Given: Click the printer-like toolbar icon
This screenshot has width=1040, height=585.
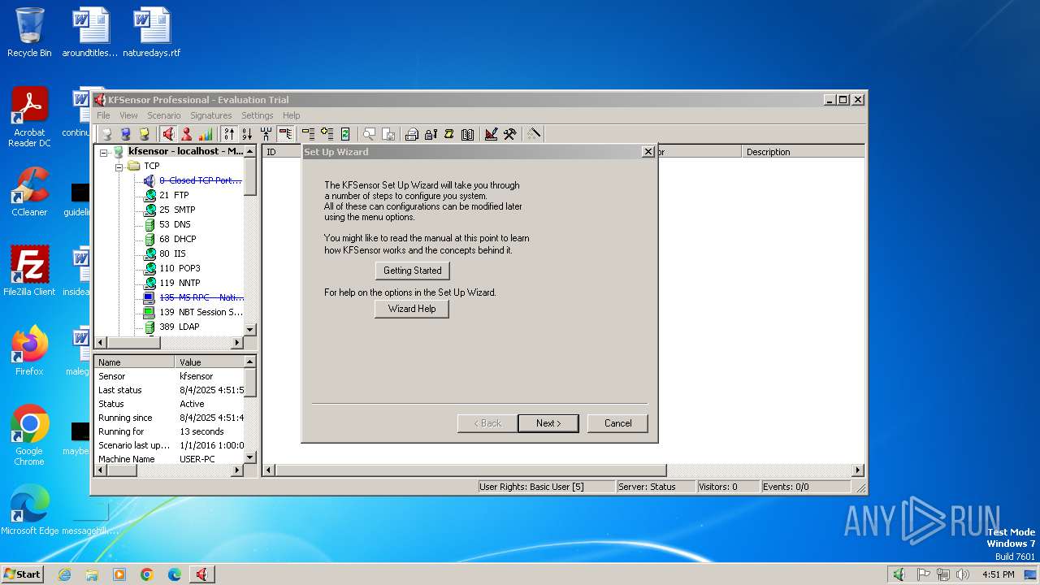Looking at the screenshot, I should coord(412,134).
